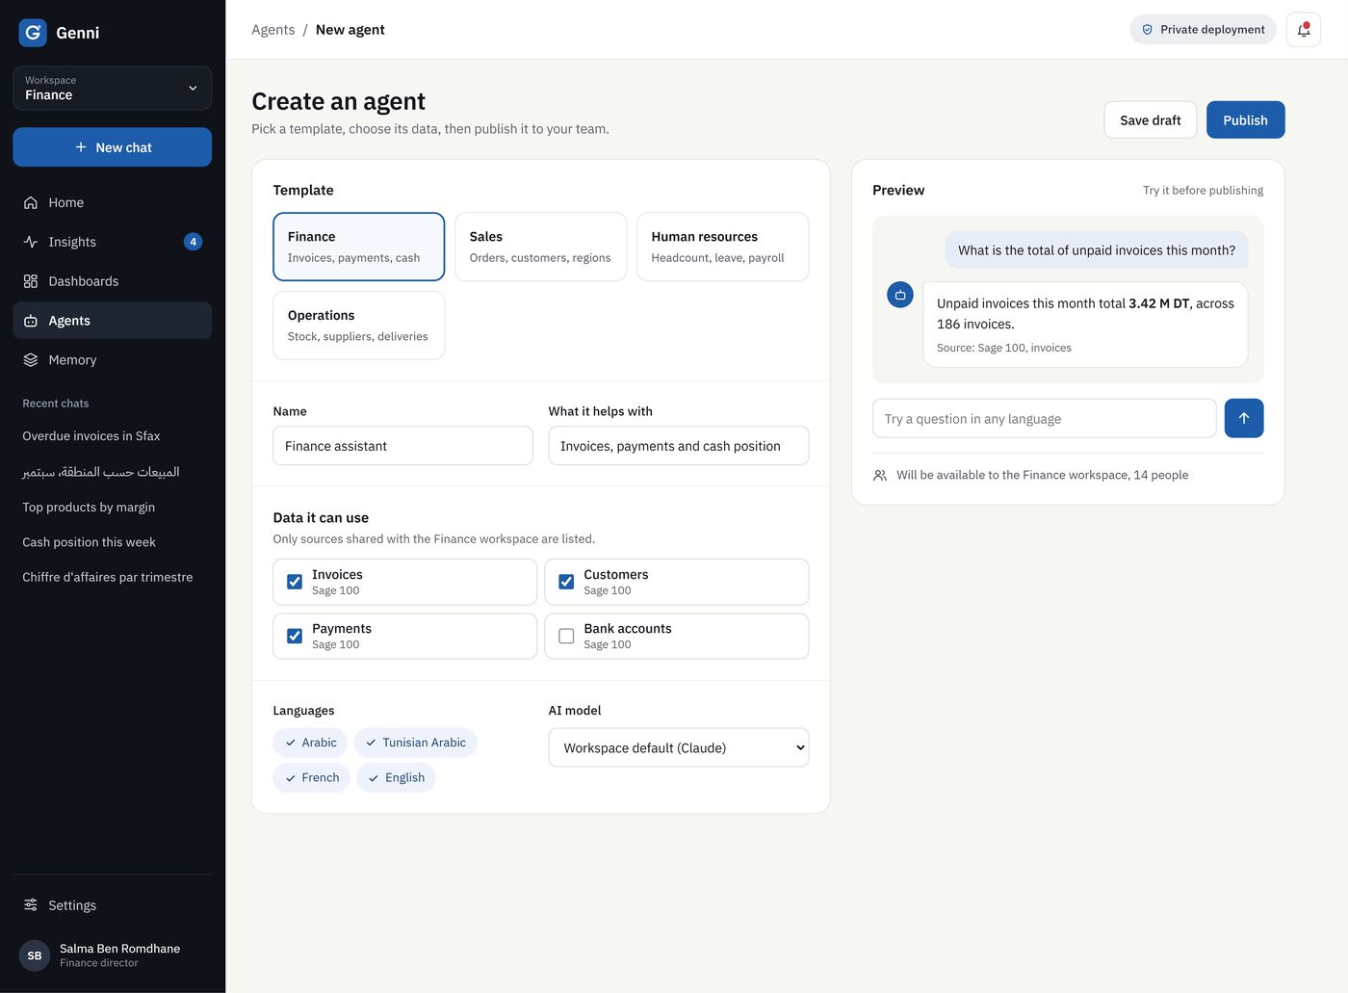Go to Agents breadcrumb link
Viewport: 1348px width, 993px height.
(x=273, y=30)
